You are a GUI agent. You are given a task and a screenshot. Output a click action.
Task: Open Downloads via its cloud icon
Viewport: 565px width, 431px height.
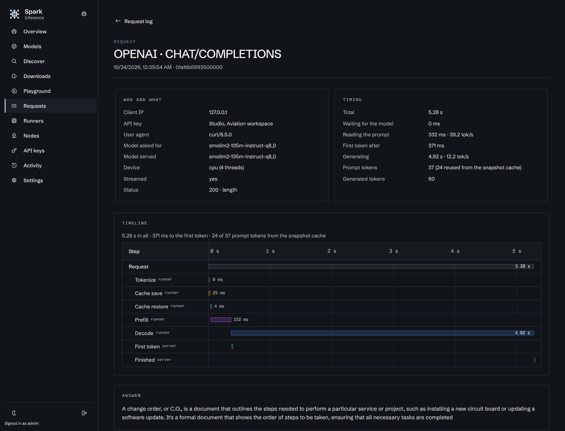(x=14, y=76)
